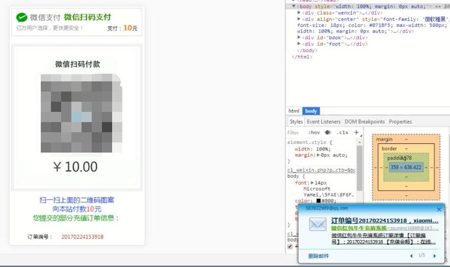Screen dimensions: 450x267
Task: Click the ¥10.00 amount under QR code
Action: pos(75,166)
